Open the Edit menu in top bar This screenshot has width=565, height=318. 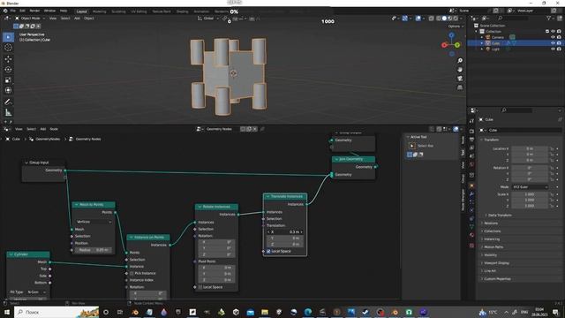pyautogui.click(x=22, y=11)
